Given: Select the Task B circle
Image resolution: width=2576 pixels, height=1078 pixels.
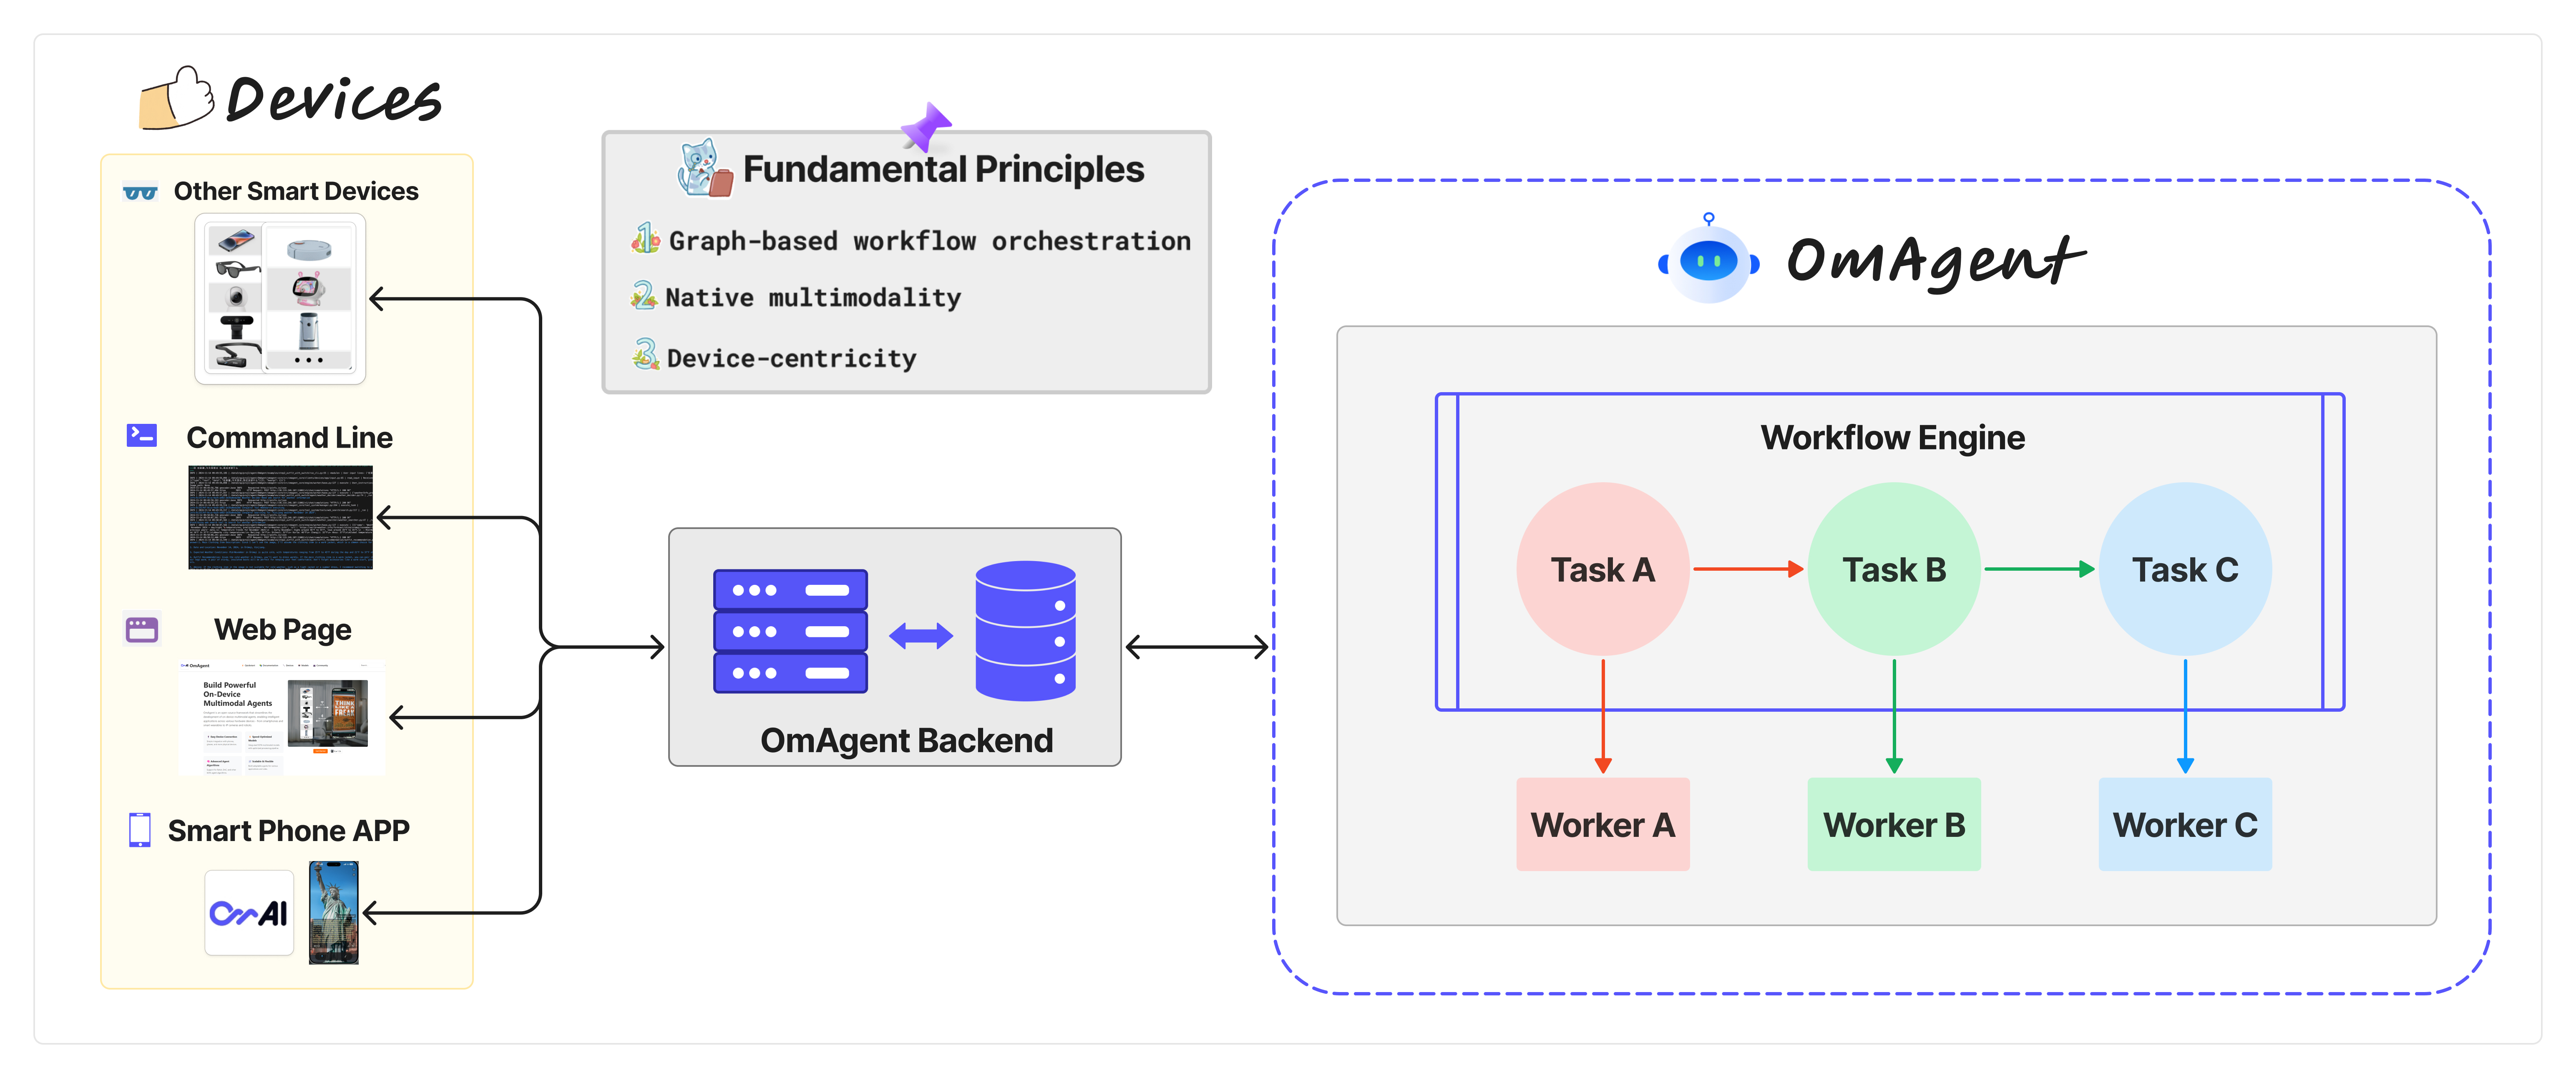Looking at the screenshot, I should (x=1894, y=569).
